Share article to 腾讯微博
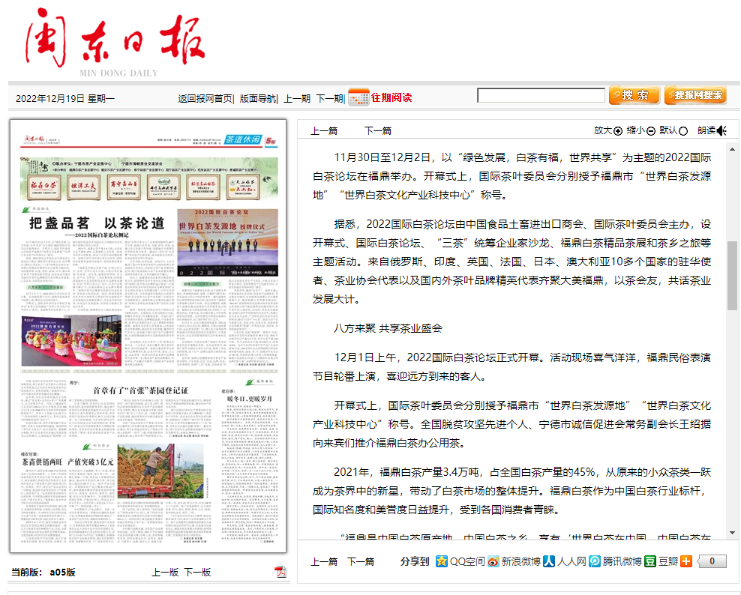The height and width of the screenshot is (595, 741). pyautogui.click(x=616, y=561)
